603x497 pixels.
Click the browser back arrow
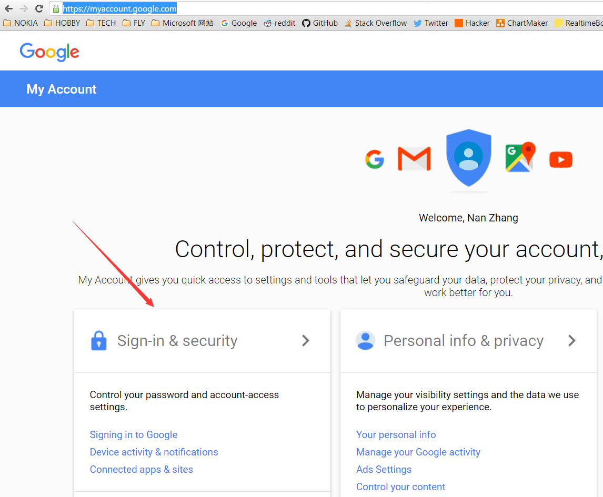8,8
